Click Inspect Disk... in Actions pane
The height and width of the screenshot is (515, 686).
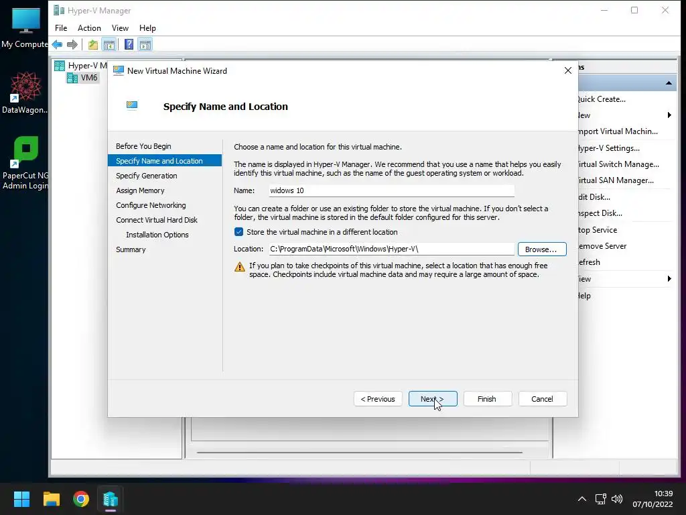tap(600, 213)
